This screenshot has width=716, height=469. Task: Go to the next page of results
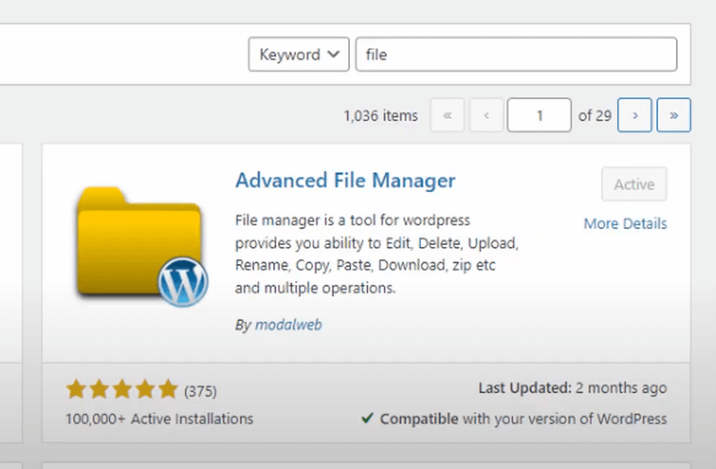tap(634, 115)
